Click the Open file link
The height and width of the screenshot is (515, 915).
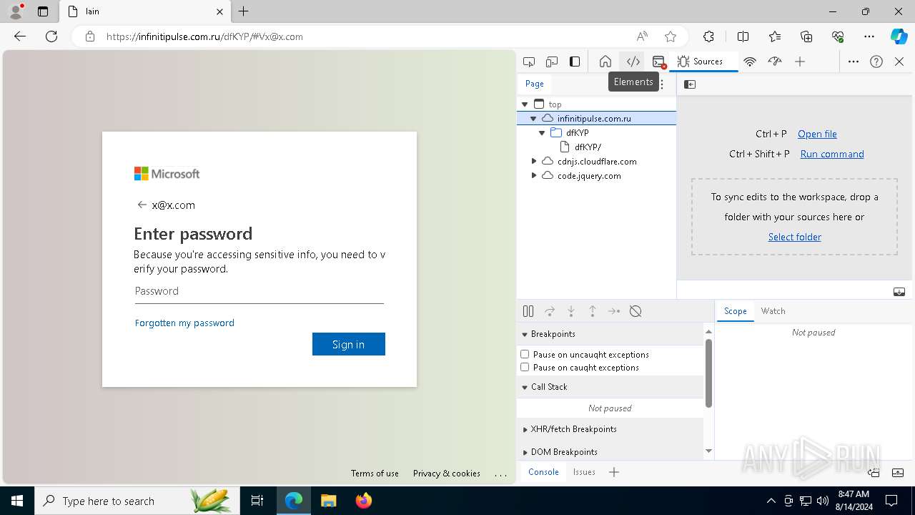817,134
